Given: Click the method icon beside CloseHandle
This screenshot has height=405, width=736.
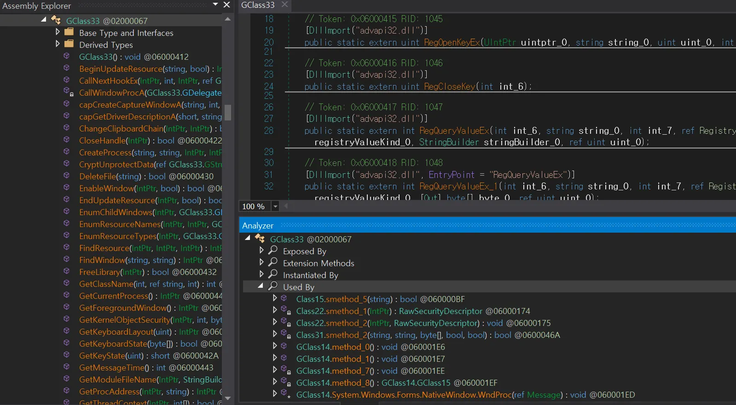Looking at the screenshot, I should click(67, 140).
